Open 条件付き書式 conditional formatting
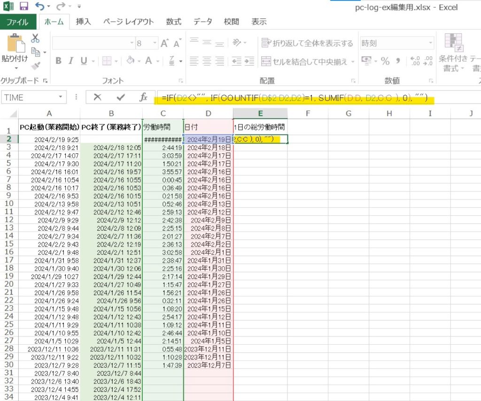 point(453,52)
